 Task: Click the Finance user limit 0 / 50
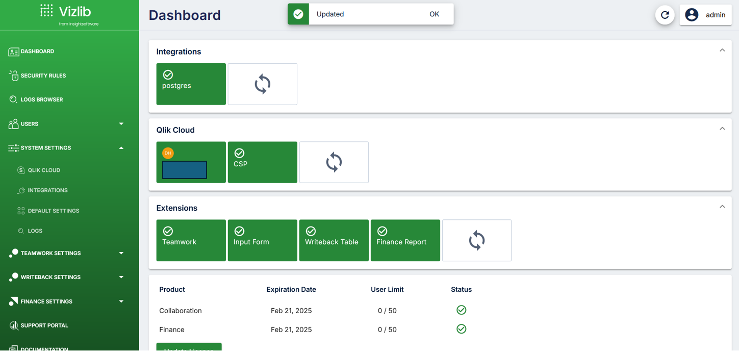(387, 330)
